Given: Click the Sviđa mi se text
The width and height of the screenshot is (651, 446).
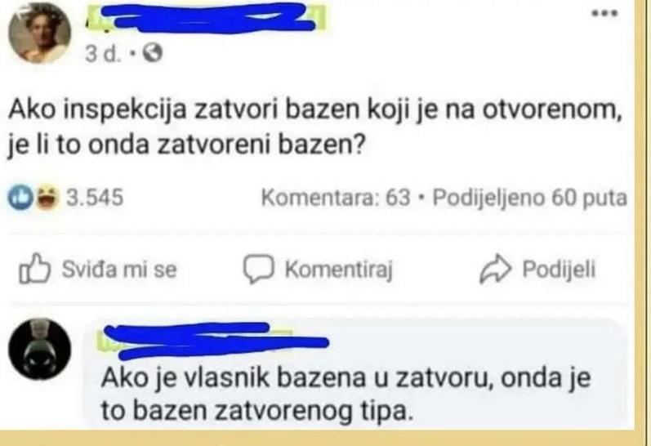Looking at the screenshot, I should (x=119, y=269).
